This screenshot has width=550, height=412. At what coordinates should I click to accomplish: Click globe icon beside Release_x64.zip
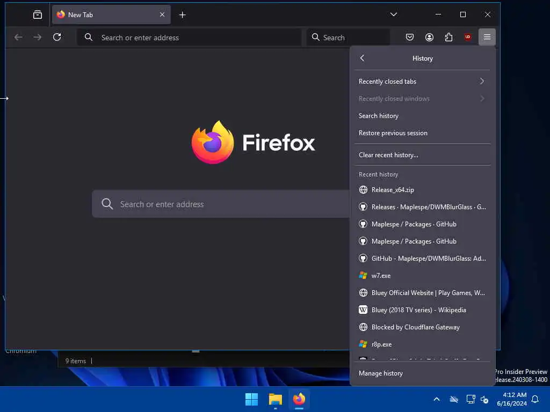coord(363,190)
